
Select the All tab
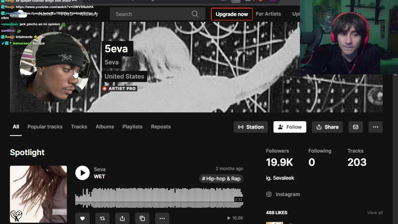pos(16,127)
